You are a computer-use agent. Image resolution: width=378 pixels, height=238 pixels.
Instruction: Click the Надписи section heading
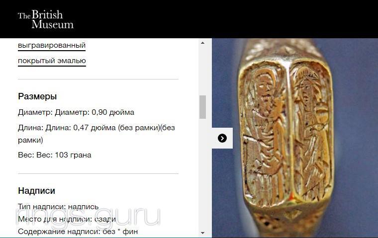pyautogui.click(x=36, y=191)
